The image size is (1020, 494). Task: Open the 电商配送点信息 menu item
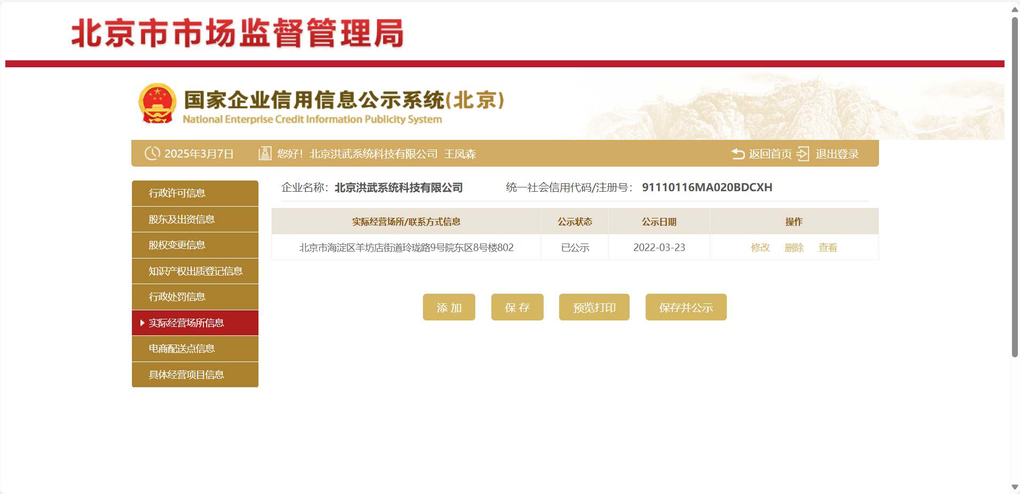click(195, 349)
